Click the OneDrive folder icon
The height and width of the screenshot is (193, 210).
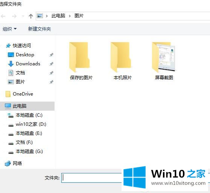point(8,94)
